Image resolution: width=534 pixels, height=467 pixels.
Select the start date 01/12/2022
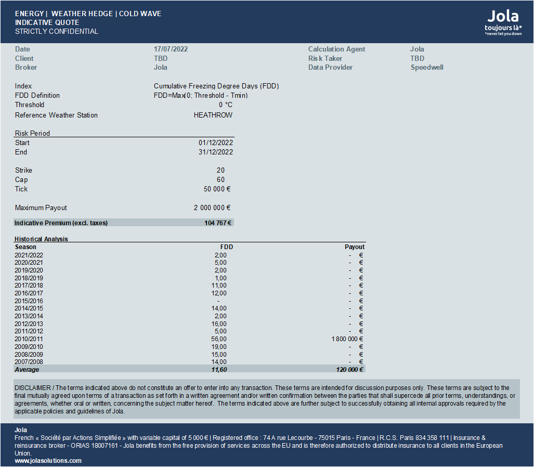coord(216,142)
